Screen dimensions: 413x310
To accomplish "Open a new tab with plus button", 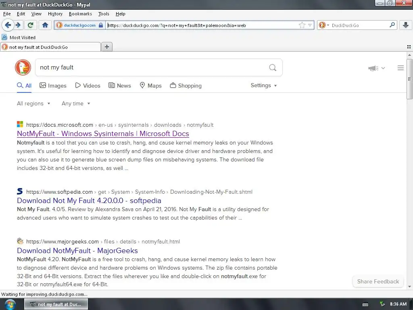I will coord(106,47).
